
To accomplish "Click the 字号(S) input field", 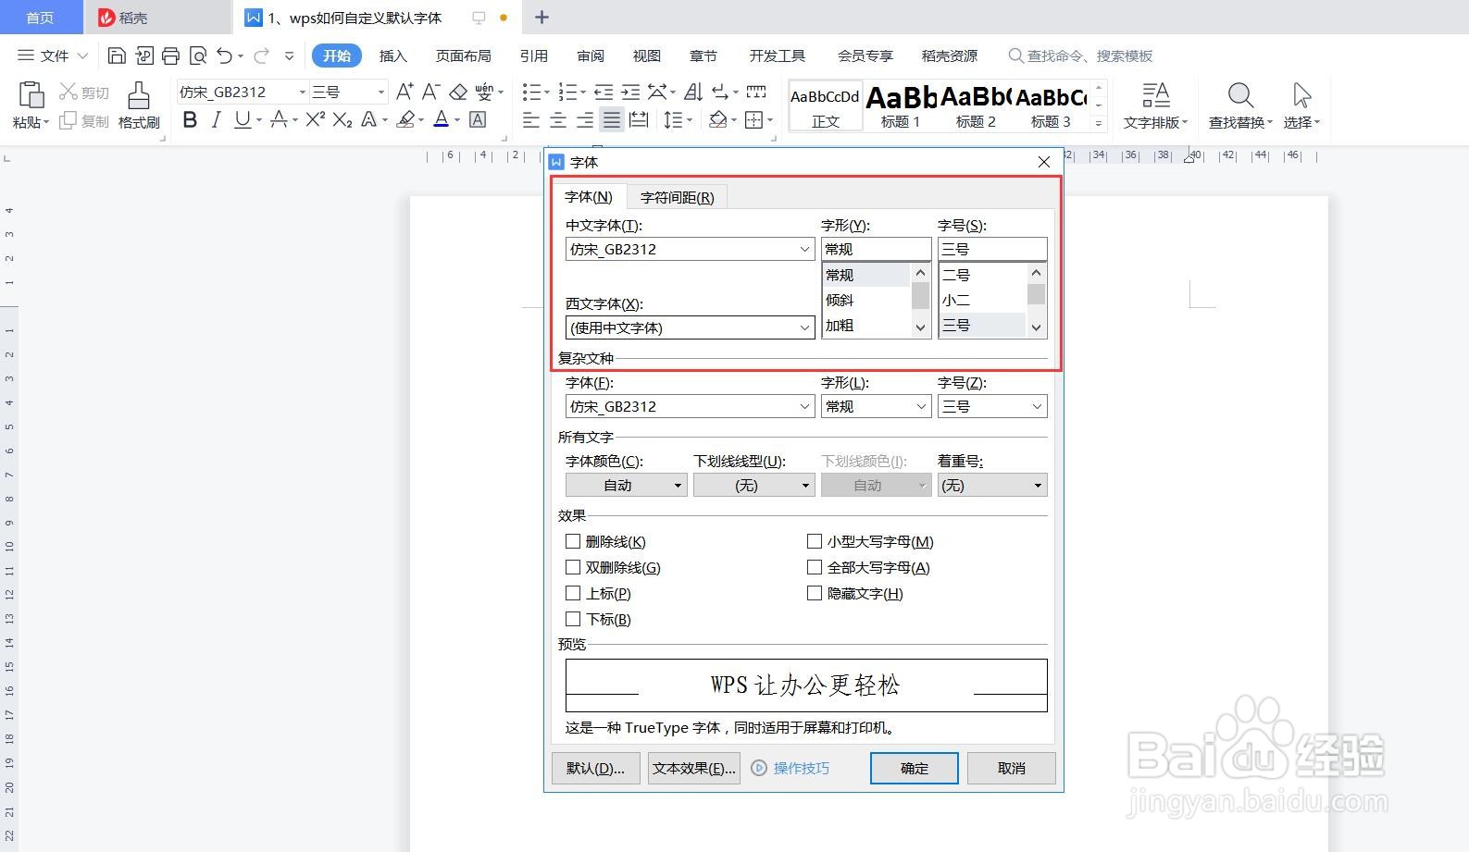I will click(992, 249).
